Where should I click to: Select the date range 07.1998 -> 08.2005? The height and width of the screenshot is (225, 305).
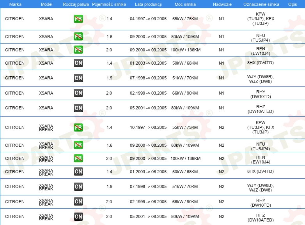pos(148,186)
